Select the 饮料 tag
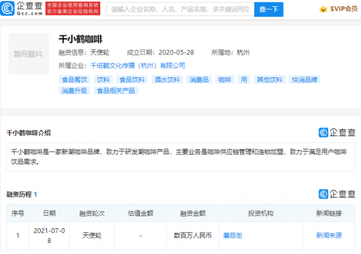The height and width of the screenshot is (254, 361). [x=103, y=80]
